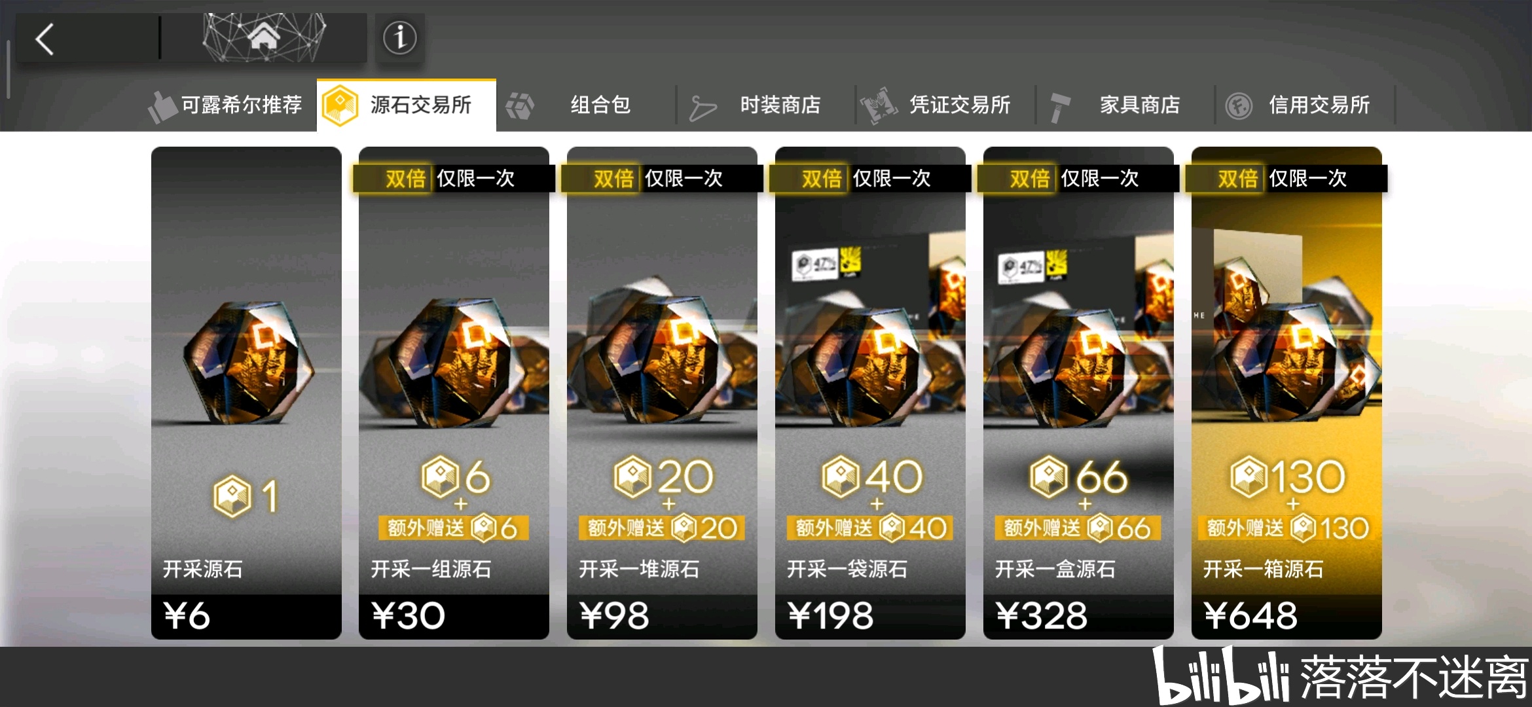
Task: Click the certificate icon beside 凭证交易所
Action: click(879, 105)
